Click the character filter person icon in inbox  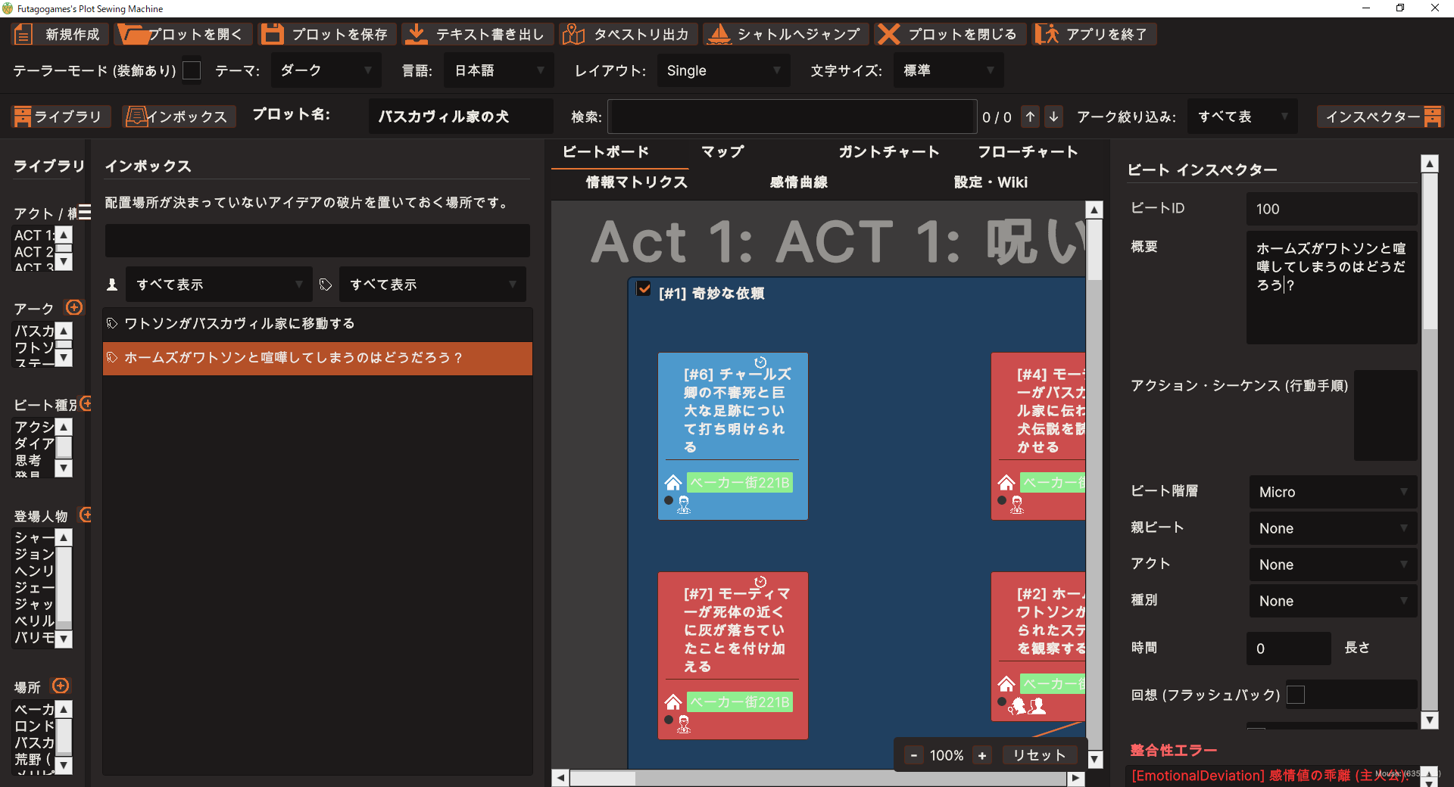[x=112, y=285]
